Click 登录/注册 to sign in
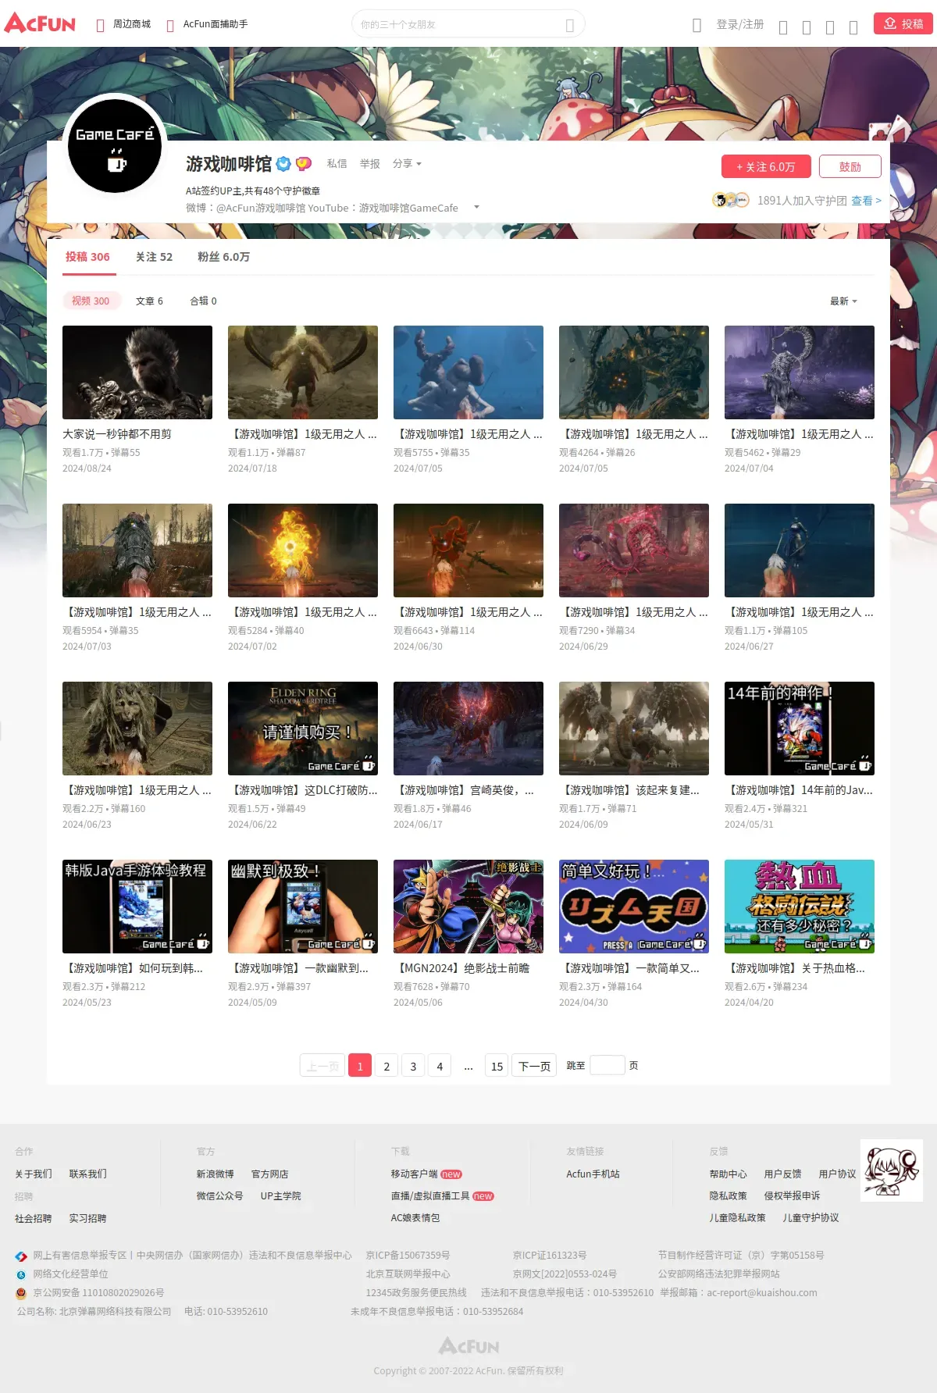This screenshot has height=1393, width=937. click(740, 24)
